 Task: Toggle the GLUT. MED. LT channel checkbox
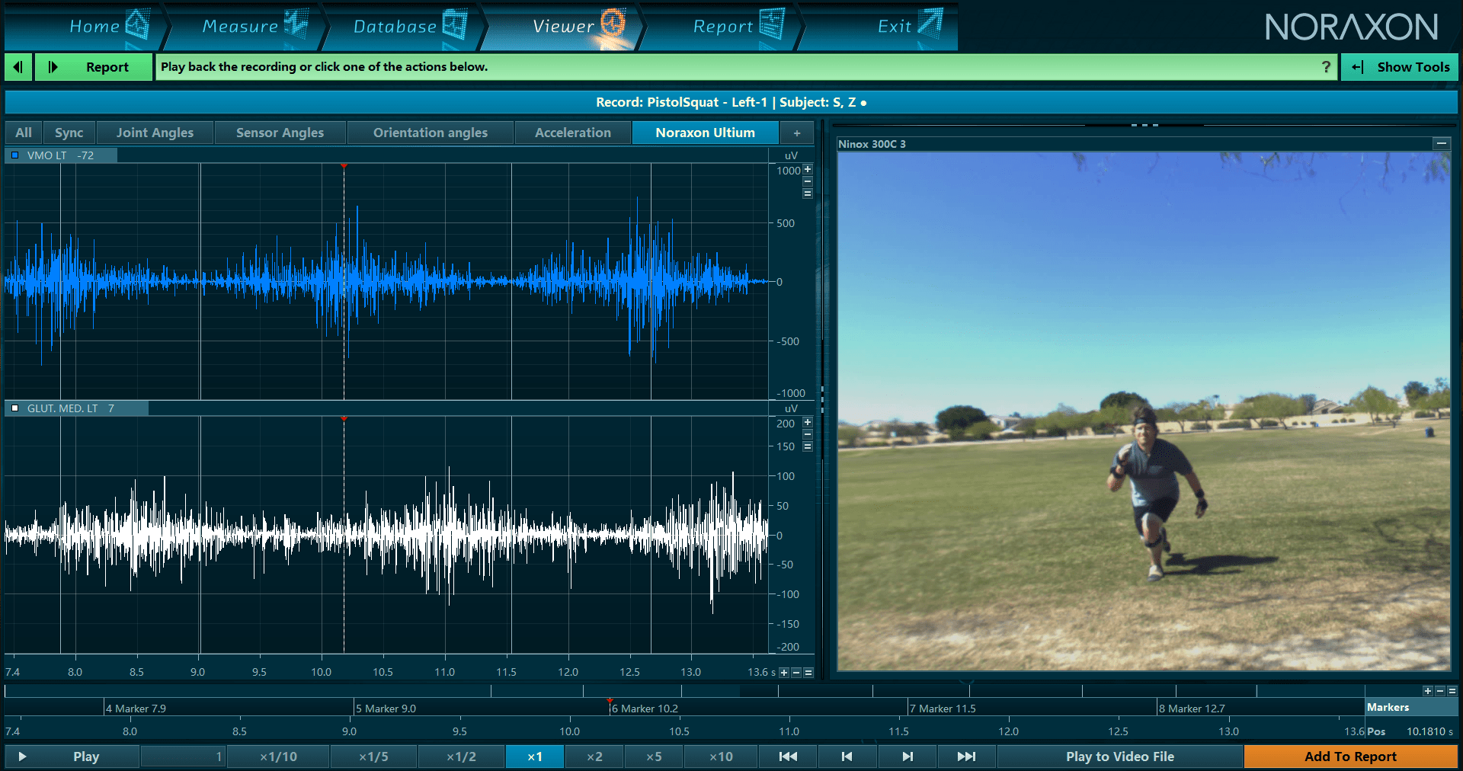pos(14,408)
